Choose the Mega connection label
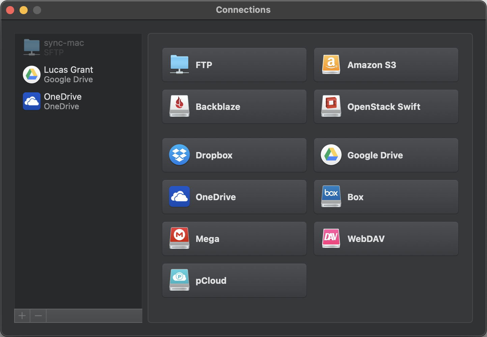 click(208, 239)
